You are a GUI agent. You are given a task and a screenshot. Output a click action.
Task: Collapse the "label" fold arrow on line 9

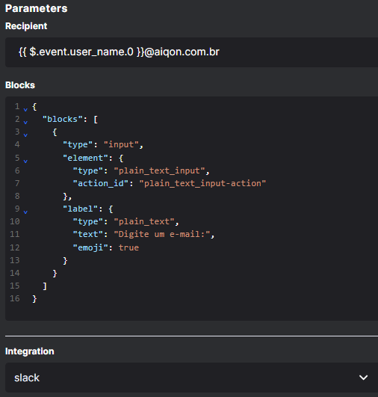[x=25, y=212]
